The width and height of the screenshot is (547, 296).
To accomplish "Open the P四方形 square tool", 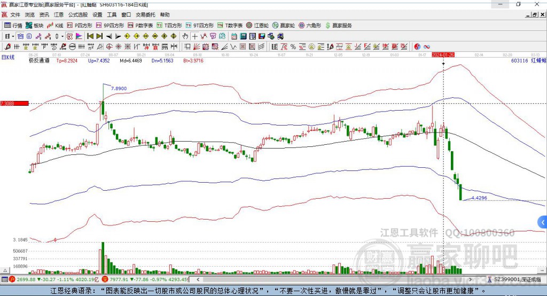I will (x=80, y=26).
